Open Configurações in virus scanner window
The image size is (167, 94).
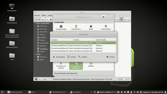coord(61,27)
